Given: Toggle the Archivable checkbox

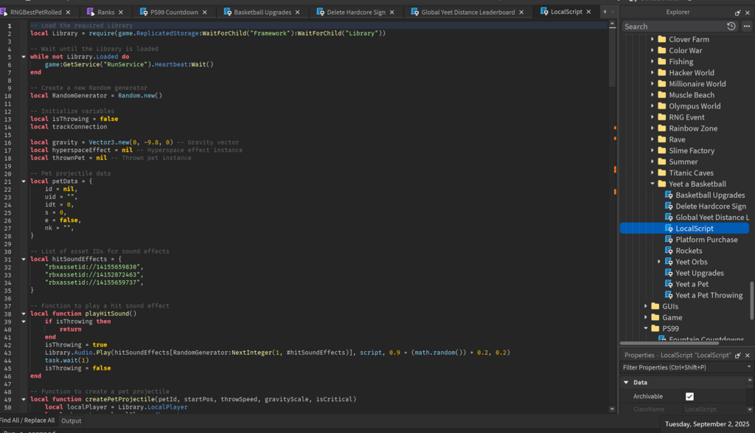Looking at the screenshot, I should [x=689, y=397].
